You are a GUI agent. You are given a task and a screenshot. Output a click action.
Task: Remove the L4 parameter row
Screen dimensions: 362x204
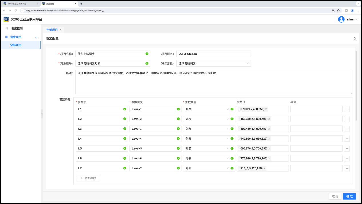(x=347, y=139)
